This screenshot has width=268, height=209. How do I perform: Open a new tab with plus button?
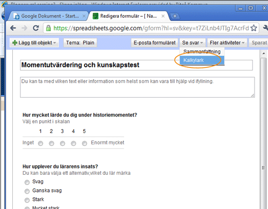click(x=175, y=16)
